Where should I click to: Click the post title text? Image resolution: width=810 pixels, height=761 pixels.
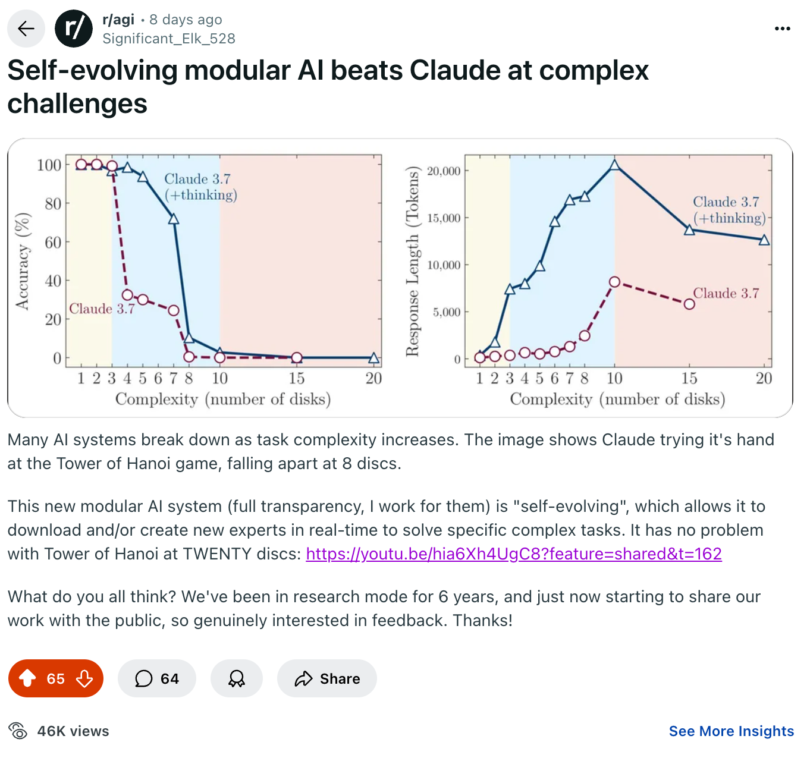pos(327,86)
